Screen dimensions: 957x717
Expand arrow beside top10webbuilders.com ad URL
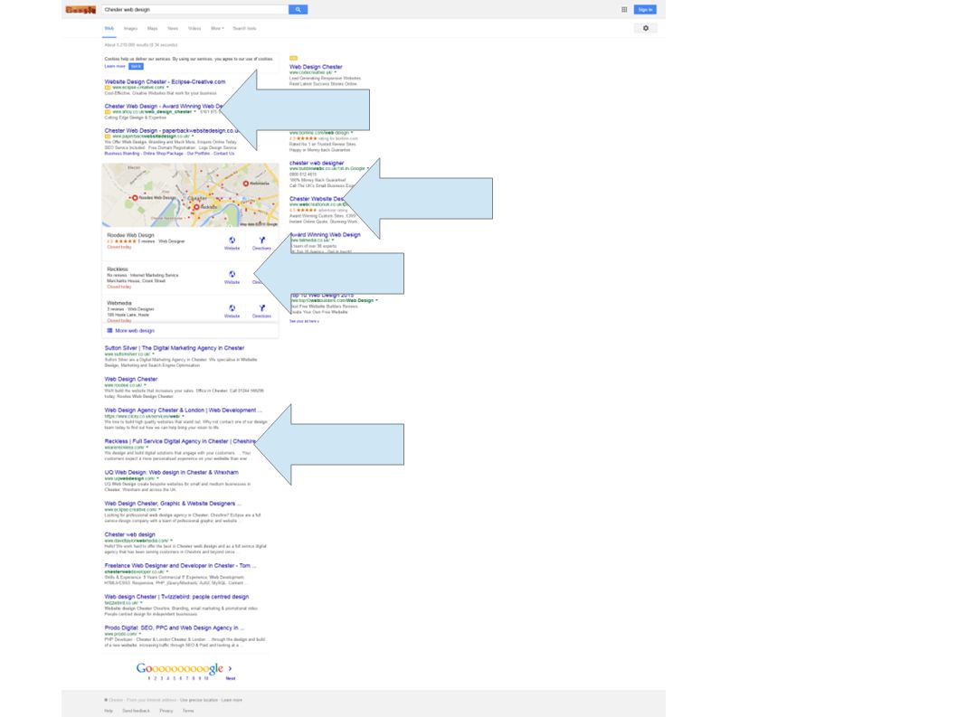pos(376,300)
